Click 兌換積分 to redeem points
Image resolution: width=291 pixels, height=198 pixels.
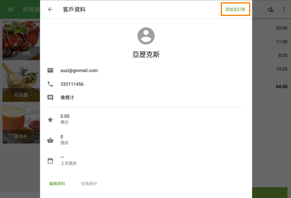tap(89, 184)
